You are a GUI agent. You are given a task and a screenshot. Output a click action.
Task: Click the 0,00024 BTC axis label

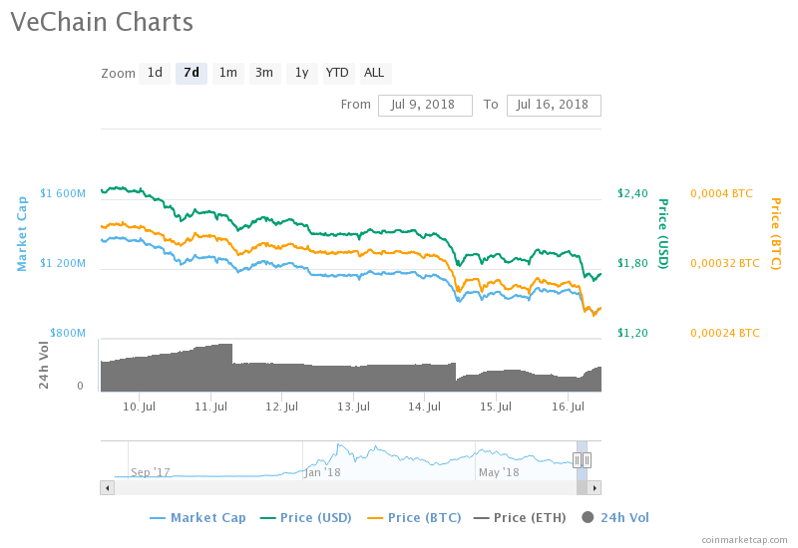coord(725,334)
